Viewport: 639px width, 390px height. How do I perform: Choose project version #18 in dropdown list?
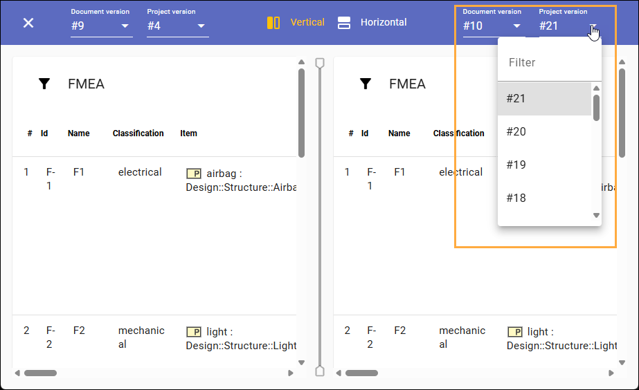point(516,198)
